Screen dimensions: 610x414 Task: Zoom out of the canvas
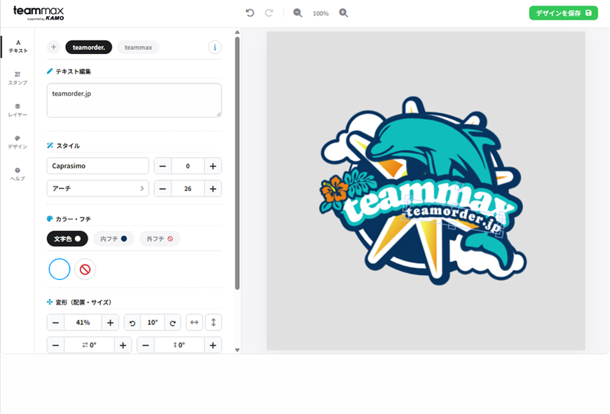click(297, 13)
